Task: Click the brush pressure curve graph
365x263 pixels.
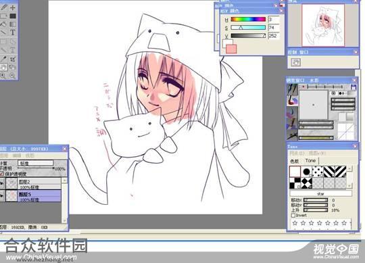Action: tap(347, 131)
